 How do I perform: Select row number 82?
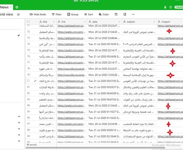click(29, 93)
